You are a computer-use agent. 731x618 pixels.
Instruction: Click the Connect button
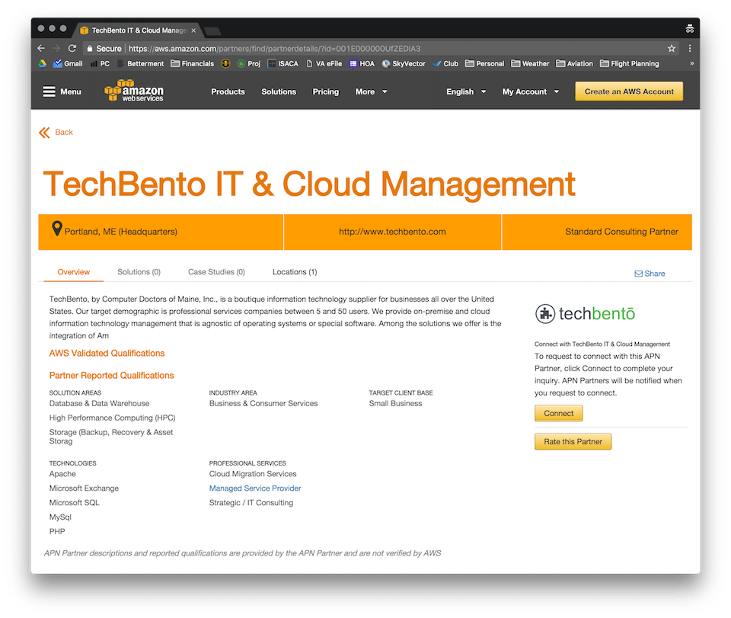point(558,413)
